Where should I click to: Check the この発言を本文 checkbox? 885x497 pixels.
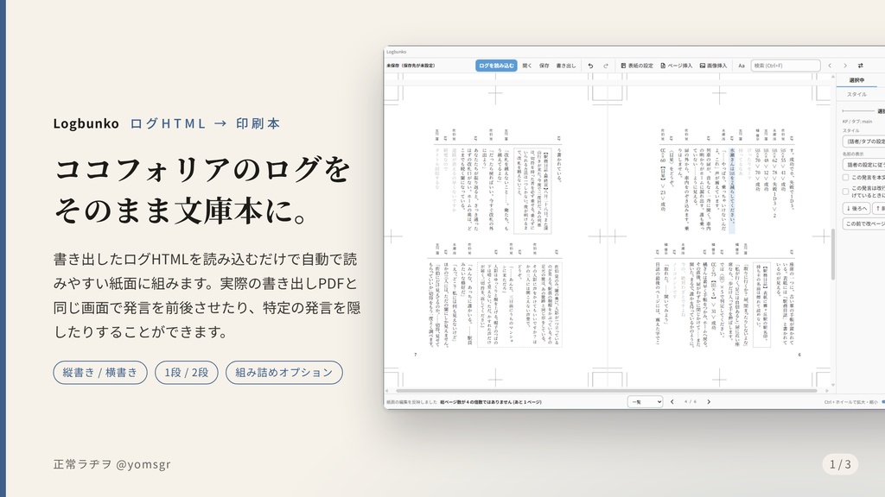[x=845, y=177]
